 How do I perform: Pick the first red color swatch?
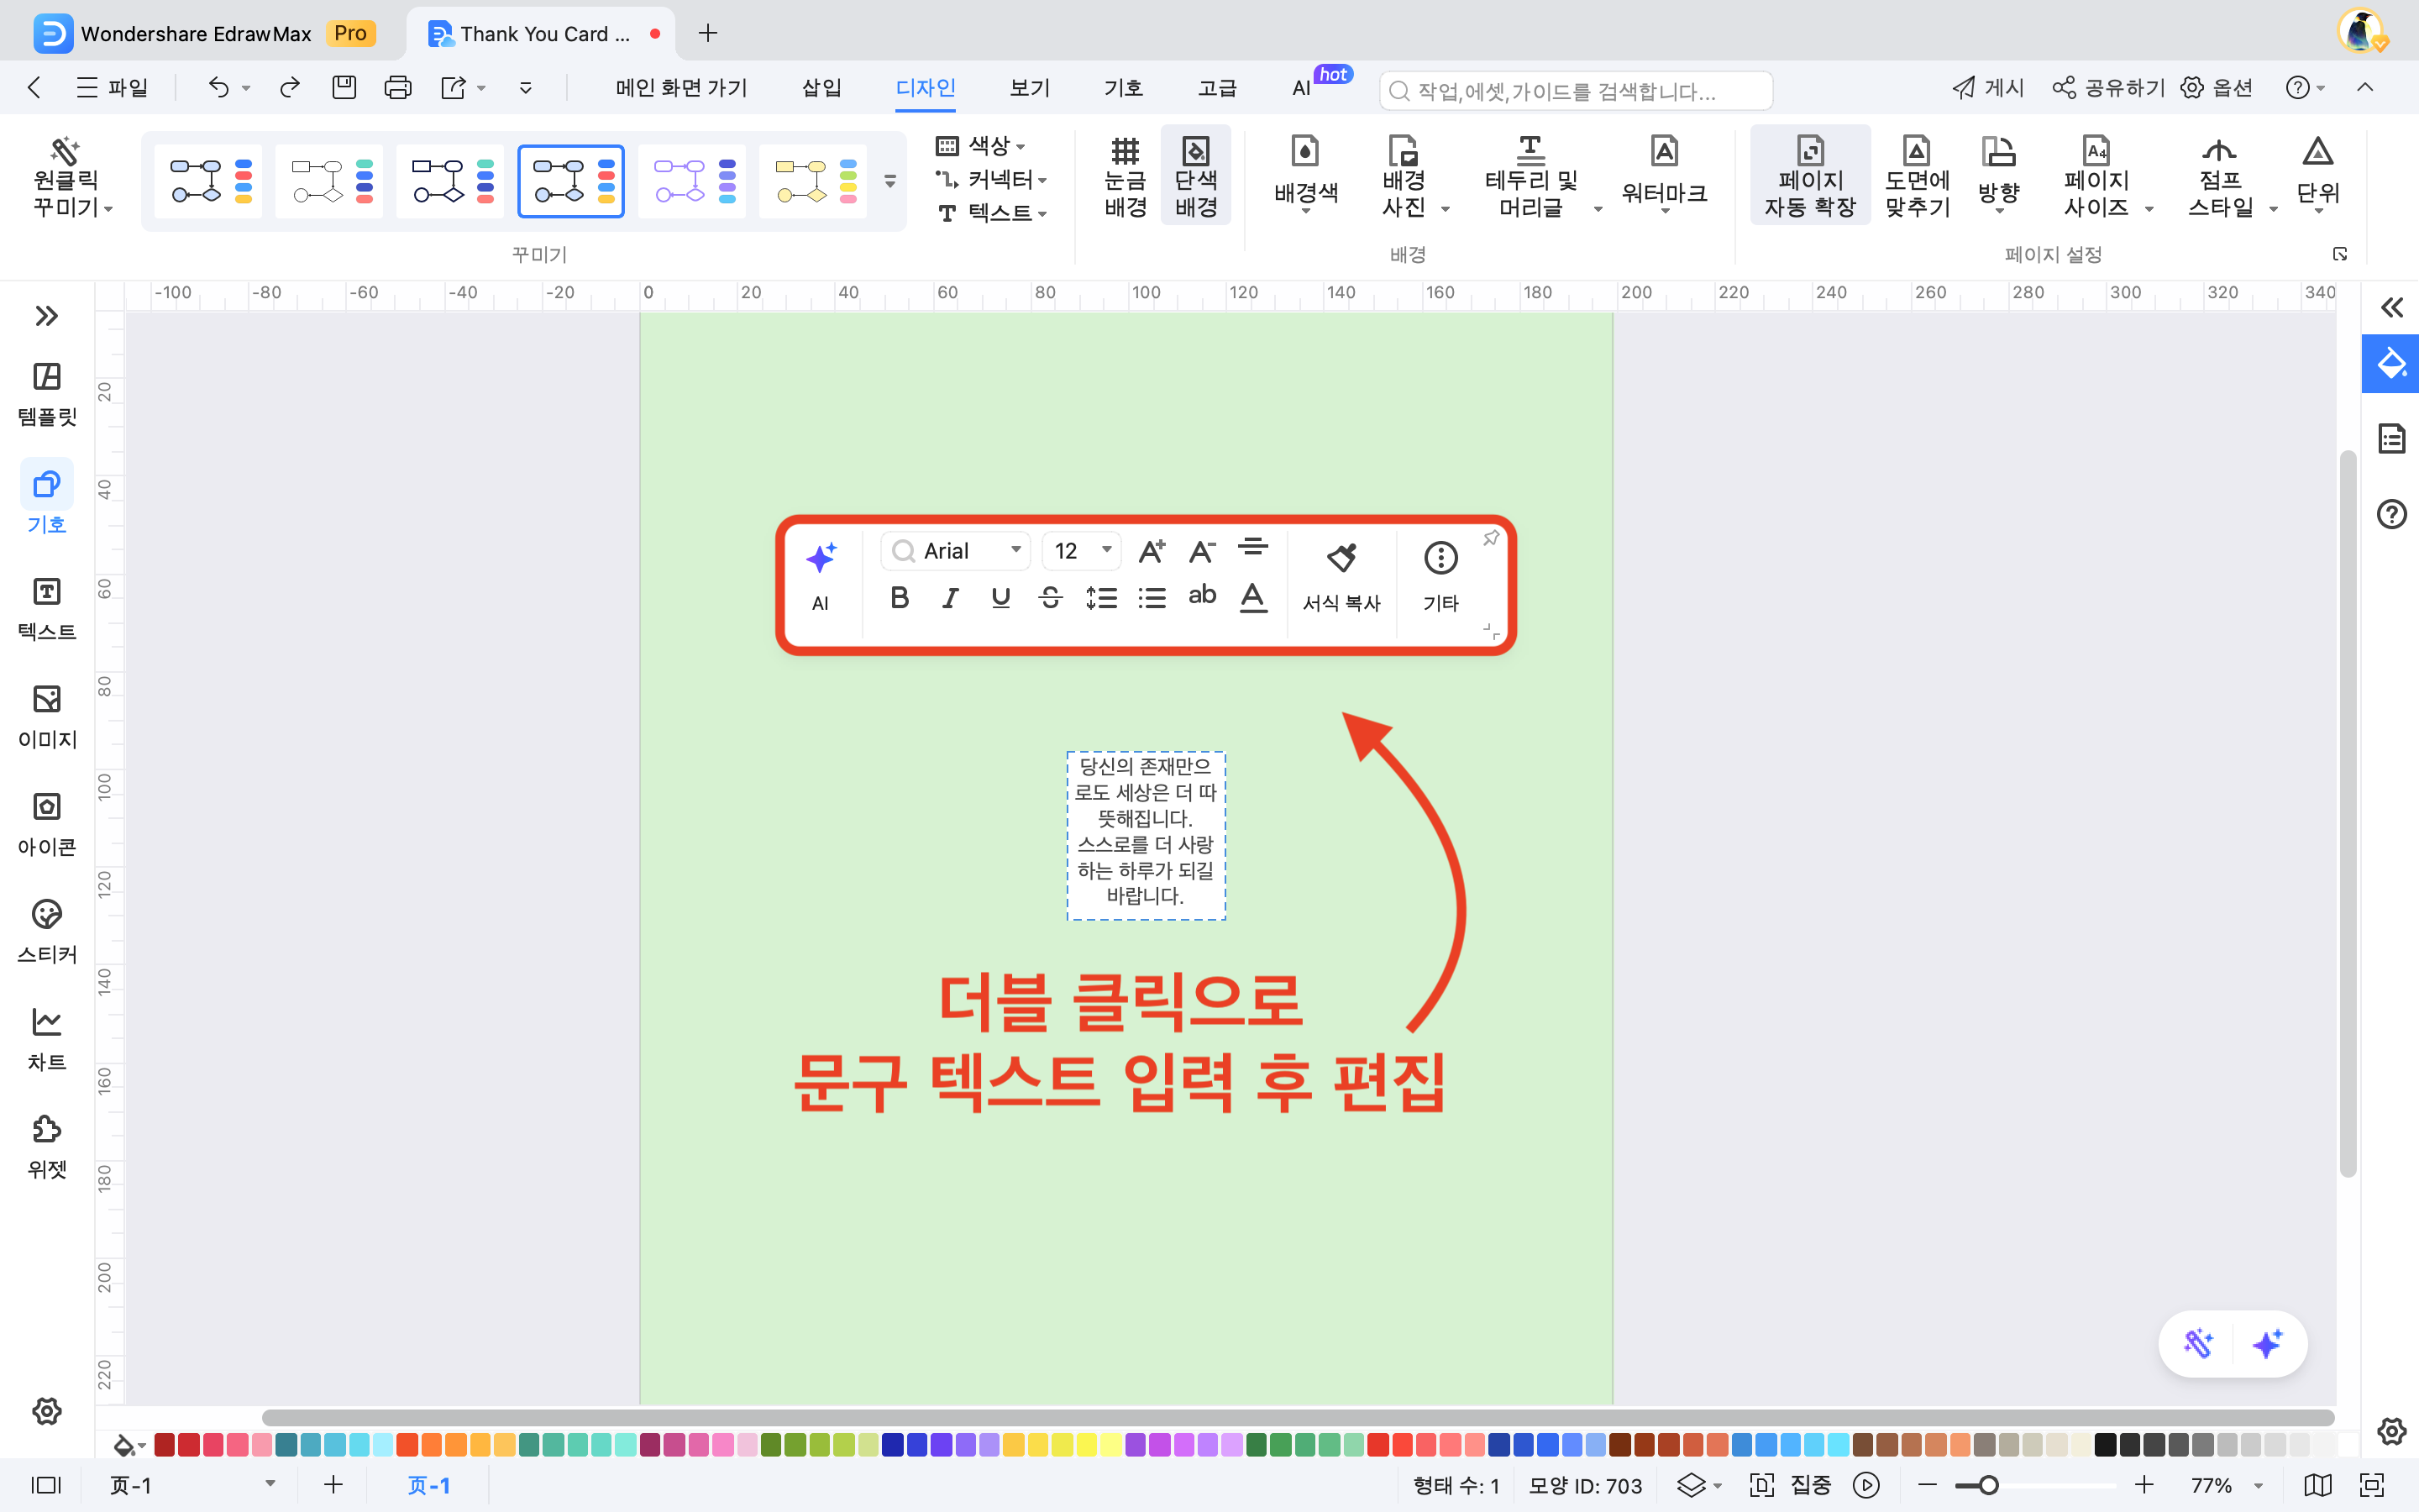(165, 1444)
